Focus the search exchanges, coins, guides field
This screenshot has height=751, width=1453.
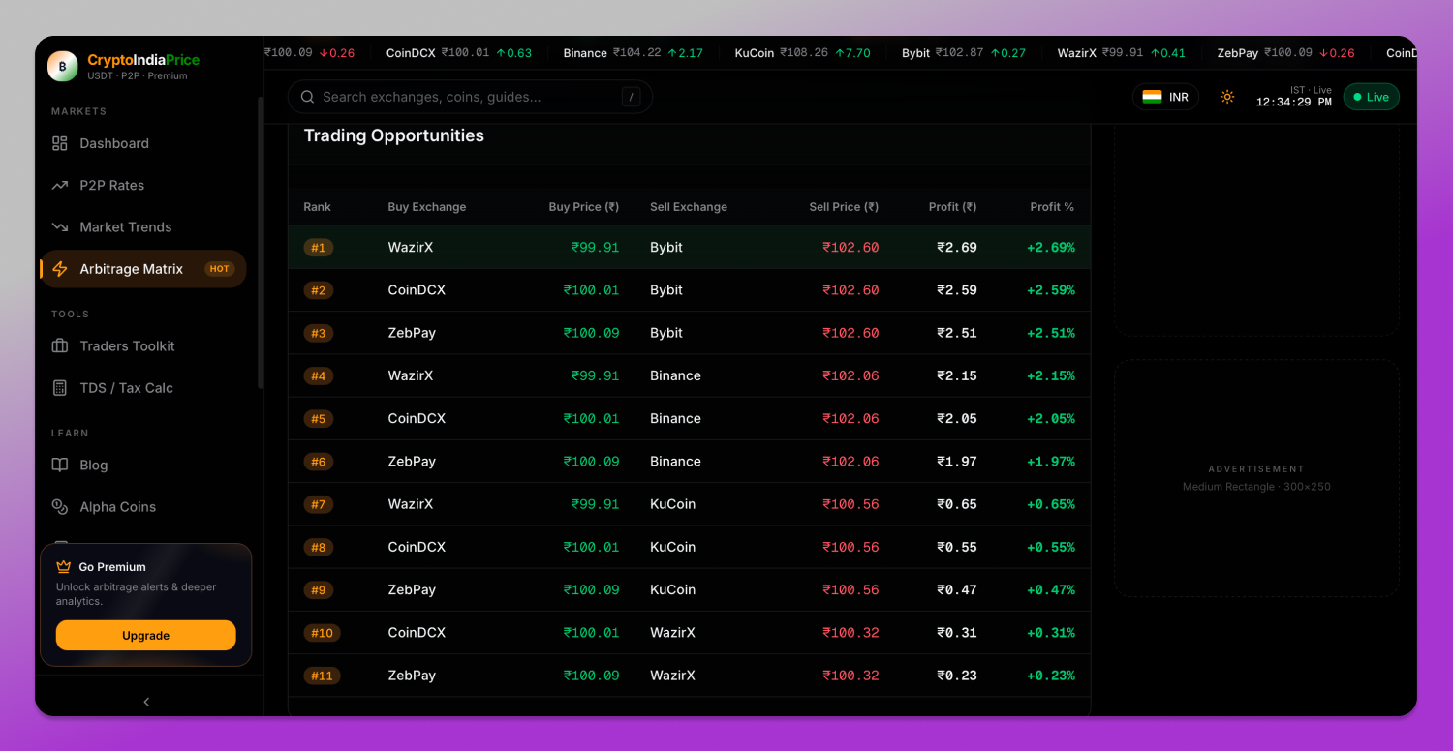tap(470, 97)
